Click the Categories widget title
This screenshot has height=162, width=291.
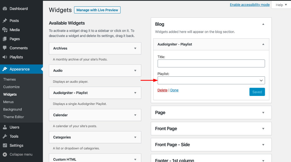click(62, 137)
